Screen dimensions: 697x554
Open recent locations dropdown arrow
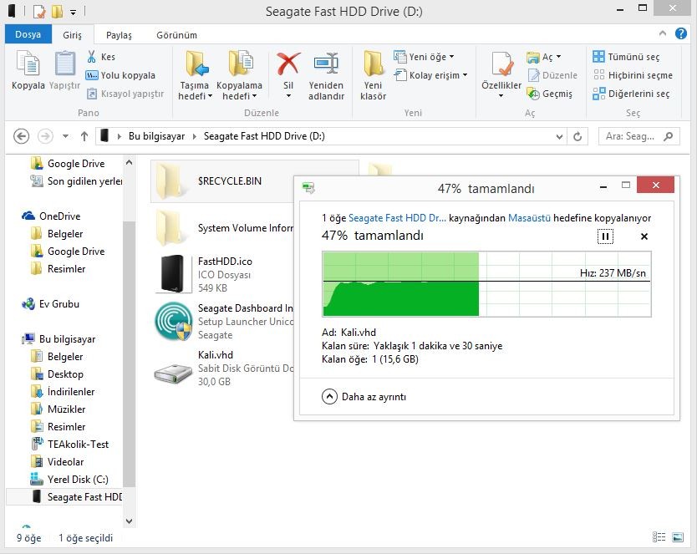(65, 136)
